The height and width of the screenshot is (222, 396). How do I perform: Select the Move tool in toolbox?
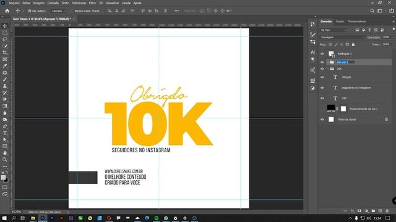click(5, 26)
